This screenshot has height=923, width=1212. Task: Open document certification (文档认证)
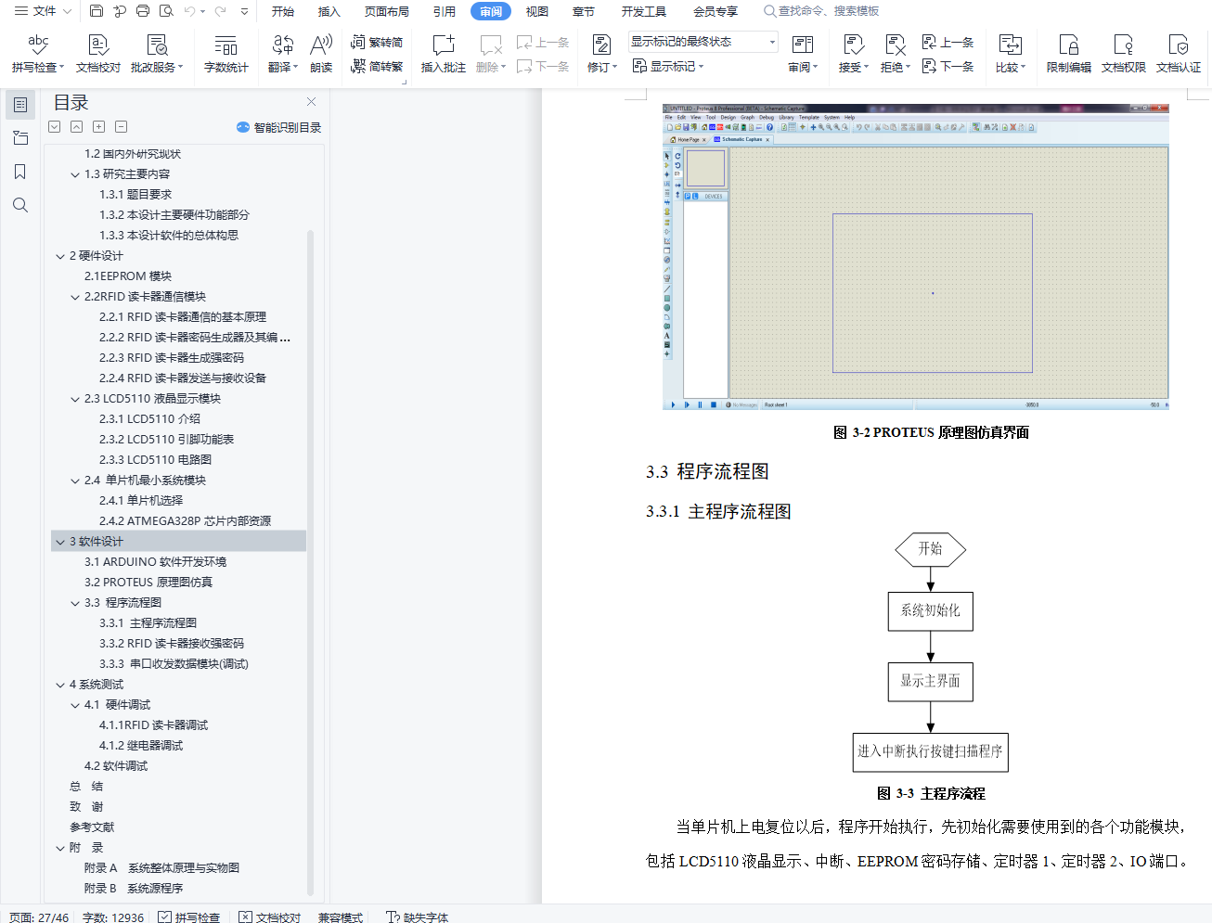pyautogui.click(x=1179, y=53)
